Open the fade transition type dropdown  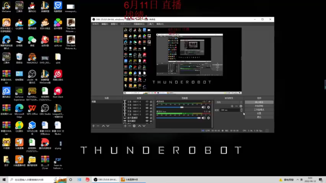[229, 102]
